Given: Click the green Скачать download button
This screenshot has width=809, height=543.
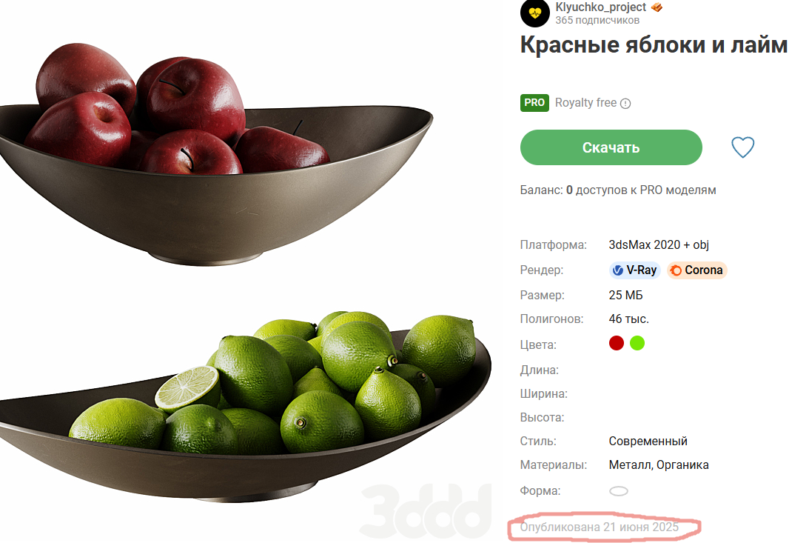Looking at the screenshot, I should (611, 147).
